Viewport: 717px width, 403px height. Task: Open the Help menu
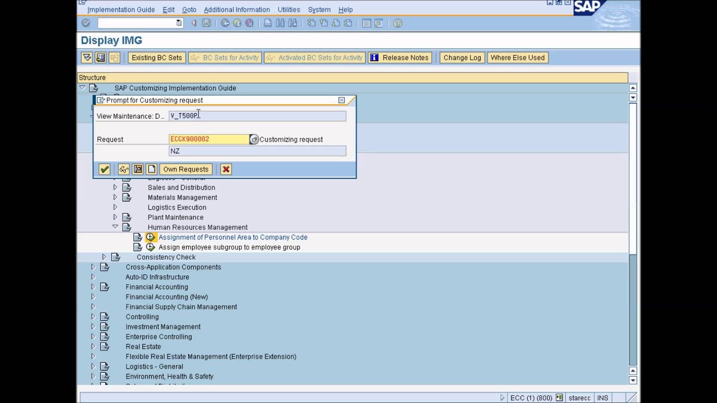[x=346, y=10]
